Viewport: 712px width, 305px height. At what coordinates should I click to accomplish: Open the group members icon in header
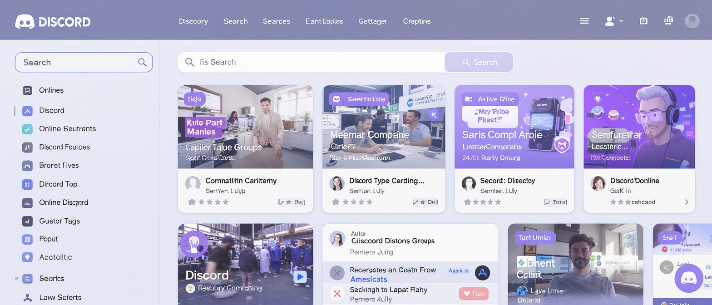tap(668, 21)
